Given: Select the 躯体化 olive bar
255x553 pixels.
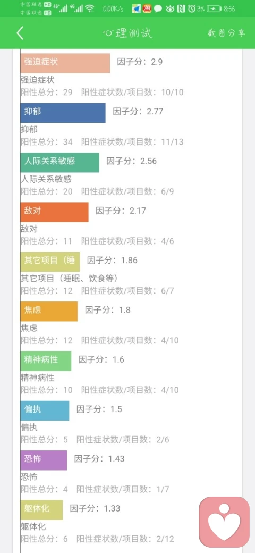Looking at the screenshot, I should click(41, 509).
